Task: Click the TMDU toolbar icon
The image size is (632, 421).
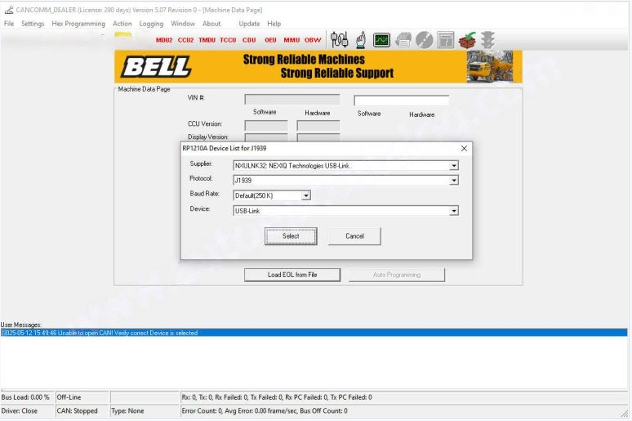Action: 207,40
